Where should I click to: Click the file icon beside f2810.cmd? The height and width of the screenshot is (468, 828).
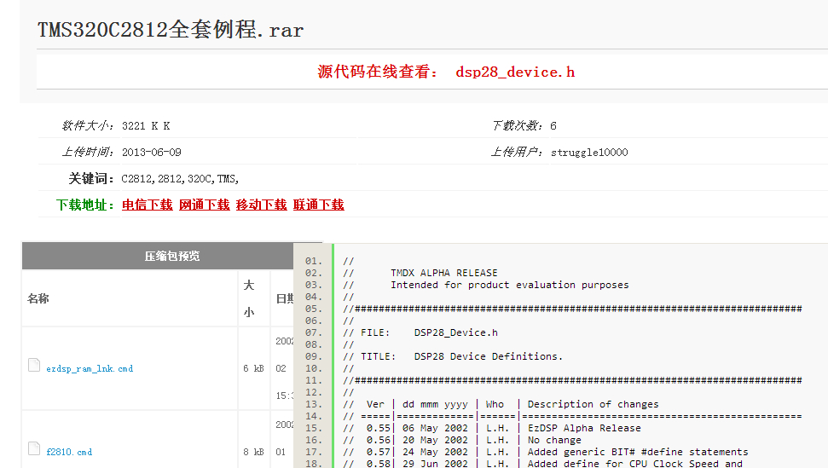(34, 448)
